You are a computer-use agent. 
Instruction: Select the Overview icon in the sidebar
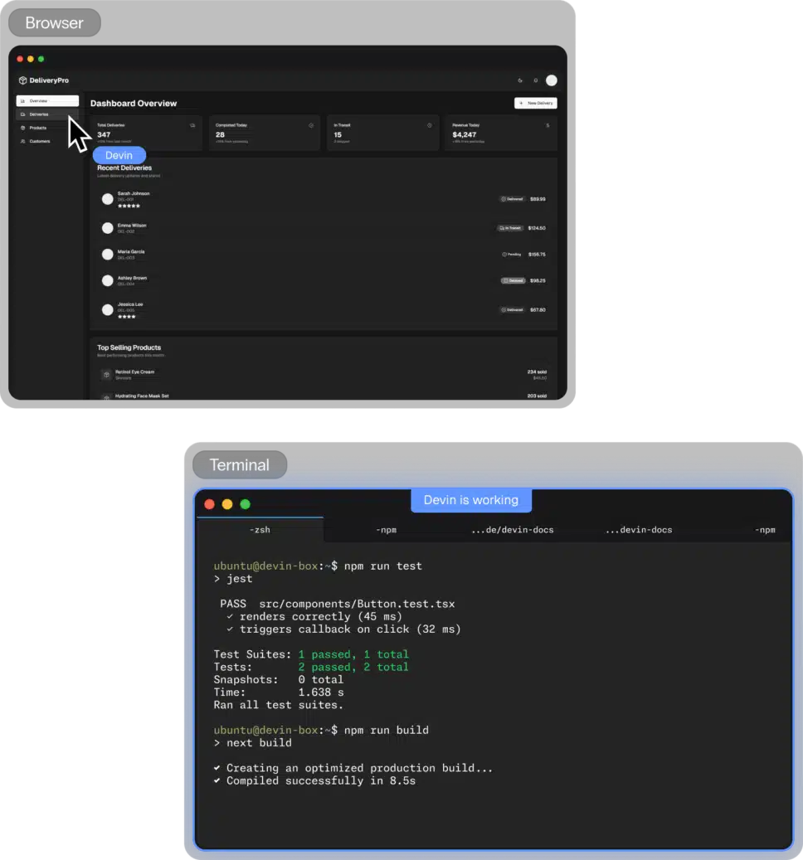point(23,100)
